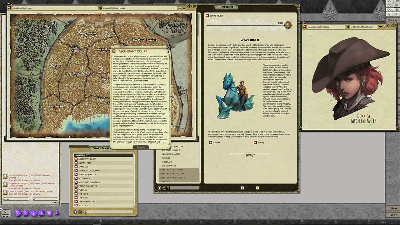The image size is (400, 225).
Task: Toggle the modifier stack circle button
Action: [x=2, y=209]
